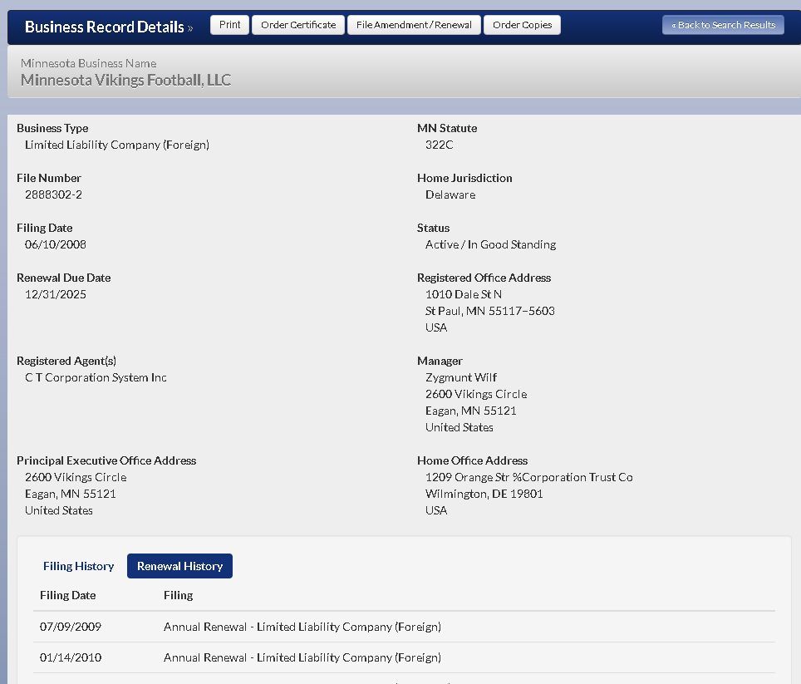Open Order Certificate

[298, 25]
